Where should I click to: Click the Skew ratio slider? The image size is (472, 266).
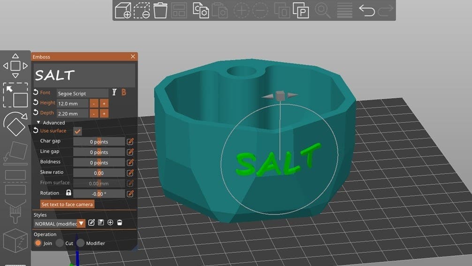[x=99, y=173]
